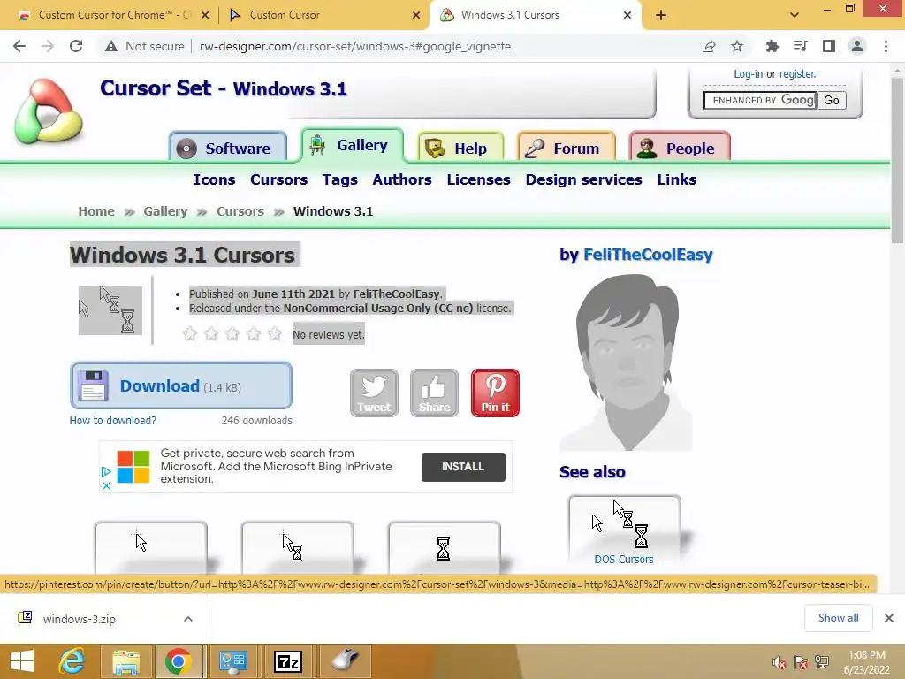This screenshot has height=679, width=905.
Task: Open the 7-Zip taskbar icon
Action: point(288,661)
